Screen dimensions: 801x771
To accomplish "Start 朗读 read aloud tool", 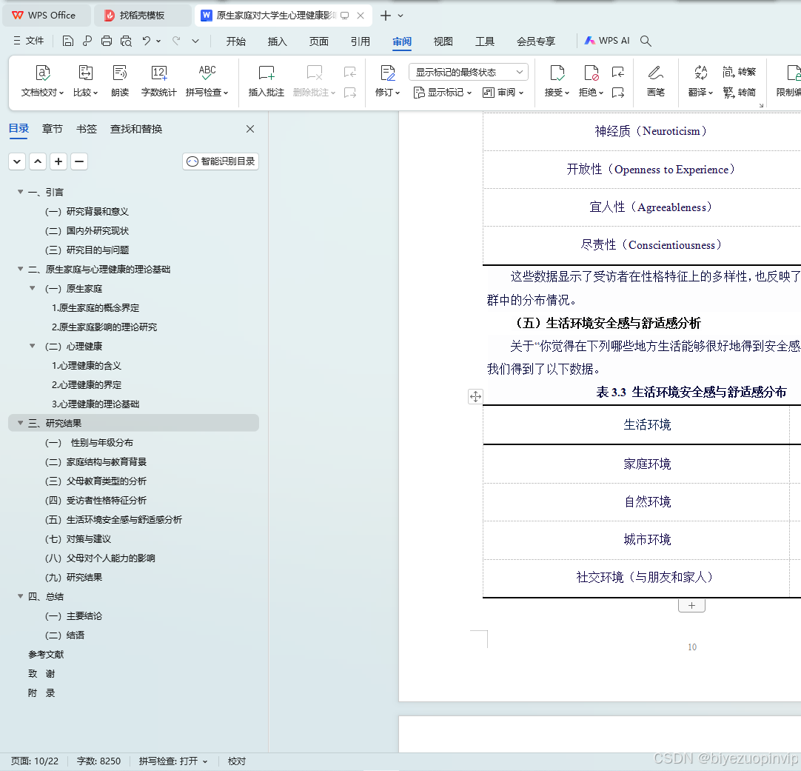I will [119, 81].
